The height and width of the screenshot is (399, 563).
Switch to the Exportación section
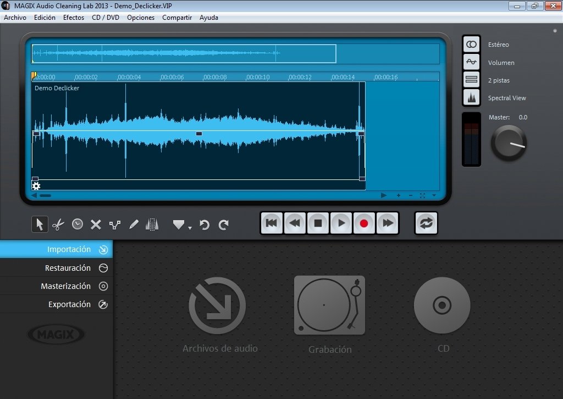(x=57, y=304)
